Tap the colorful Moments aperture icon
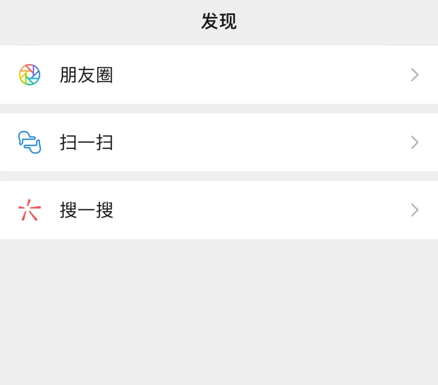The width and height of the screenshot is (438, 385). 30,75
